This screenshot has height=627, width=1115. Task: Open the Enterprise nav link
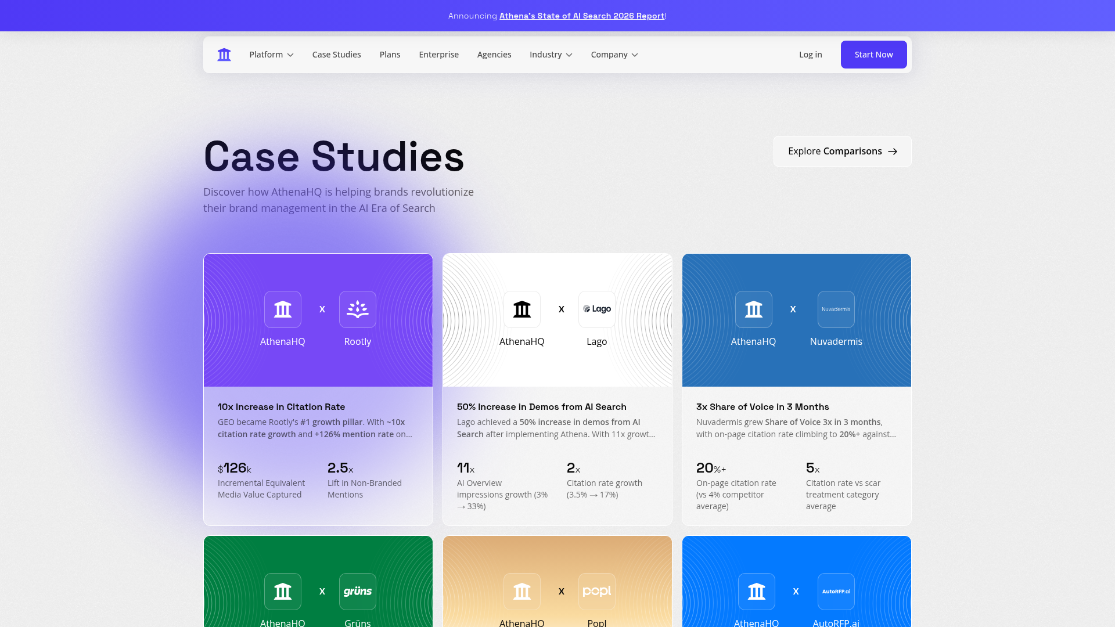[x=438, y=55]
